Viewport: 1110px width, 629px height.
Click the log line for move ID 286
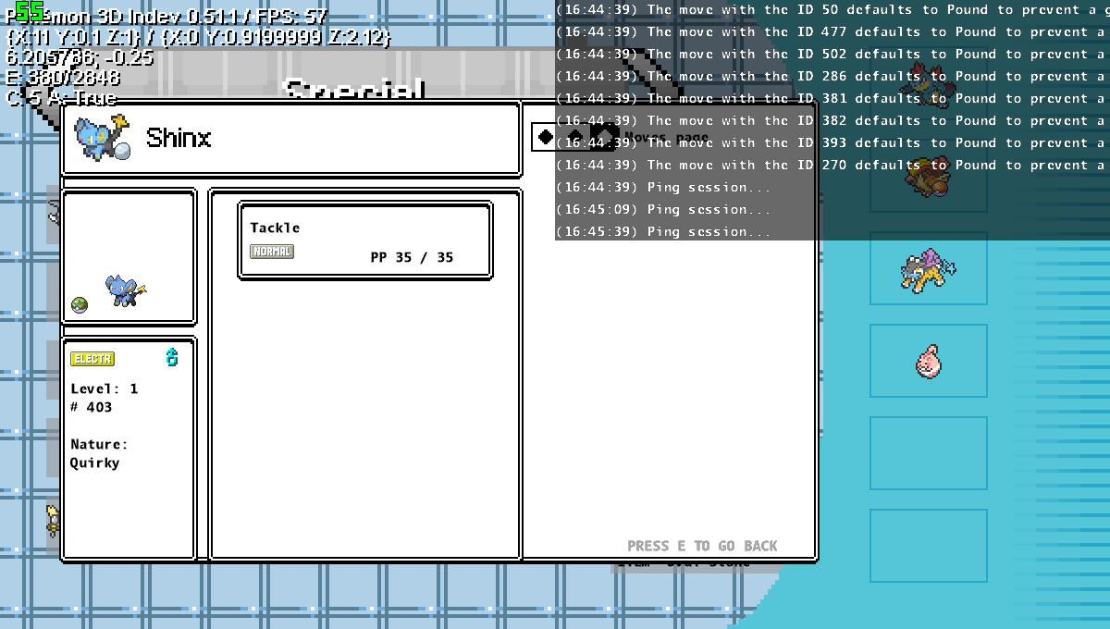[x=832, y=76]
